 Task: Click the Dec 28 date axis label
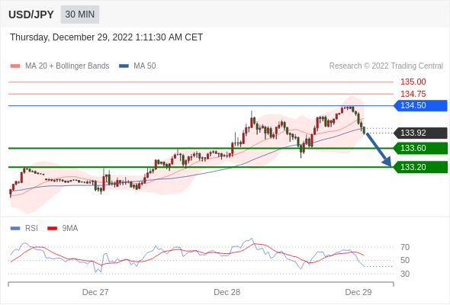pos(227,292)
